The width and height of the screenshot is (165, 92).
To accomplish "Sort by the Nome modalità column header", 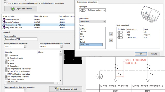I will [18, 16].
